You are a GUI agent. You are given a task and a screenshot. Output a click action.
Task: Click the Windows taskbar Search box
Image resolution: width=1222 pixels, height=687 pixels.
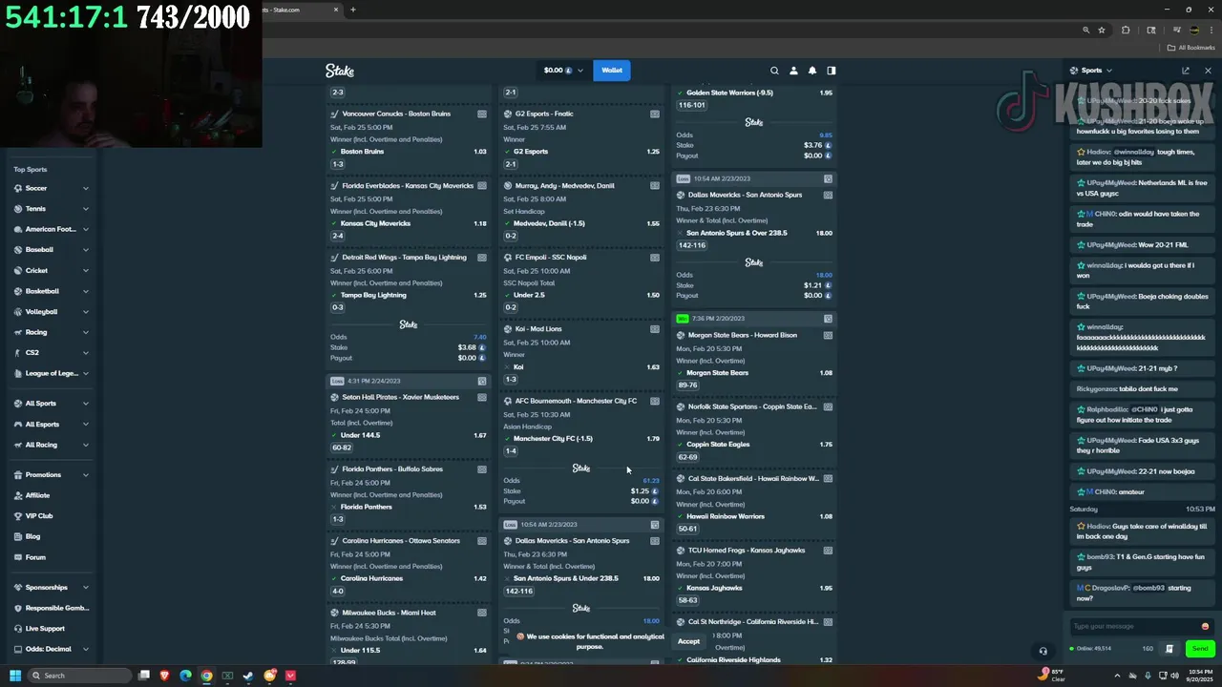(x=81, y=676)
